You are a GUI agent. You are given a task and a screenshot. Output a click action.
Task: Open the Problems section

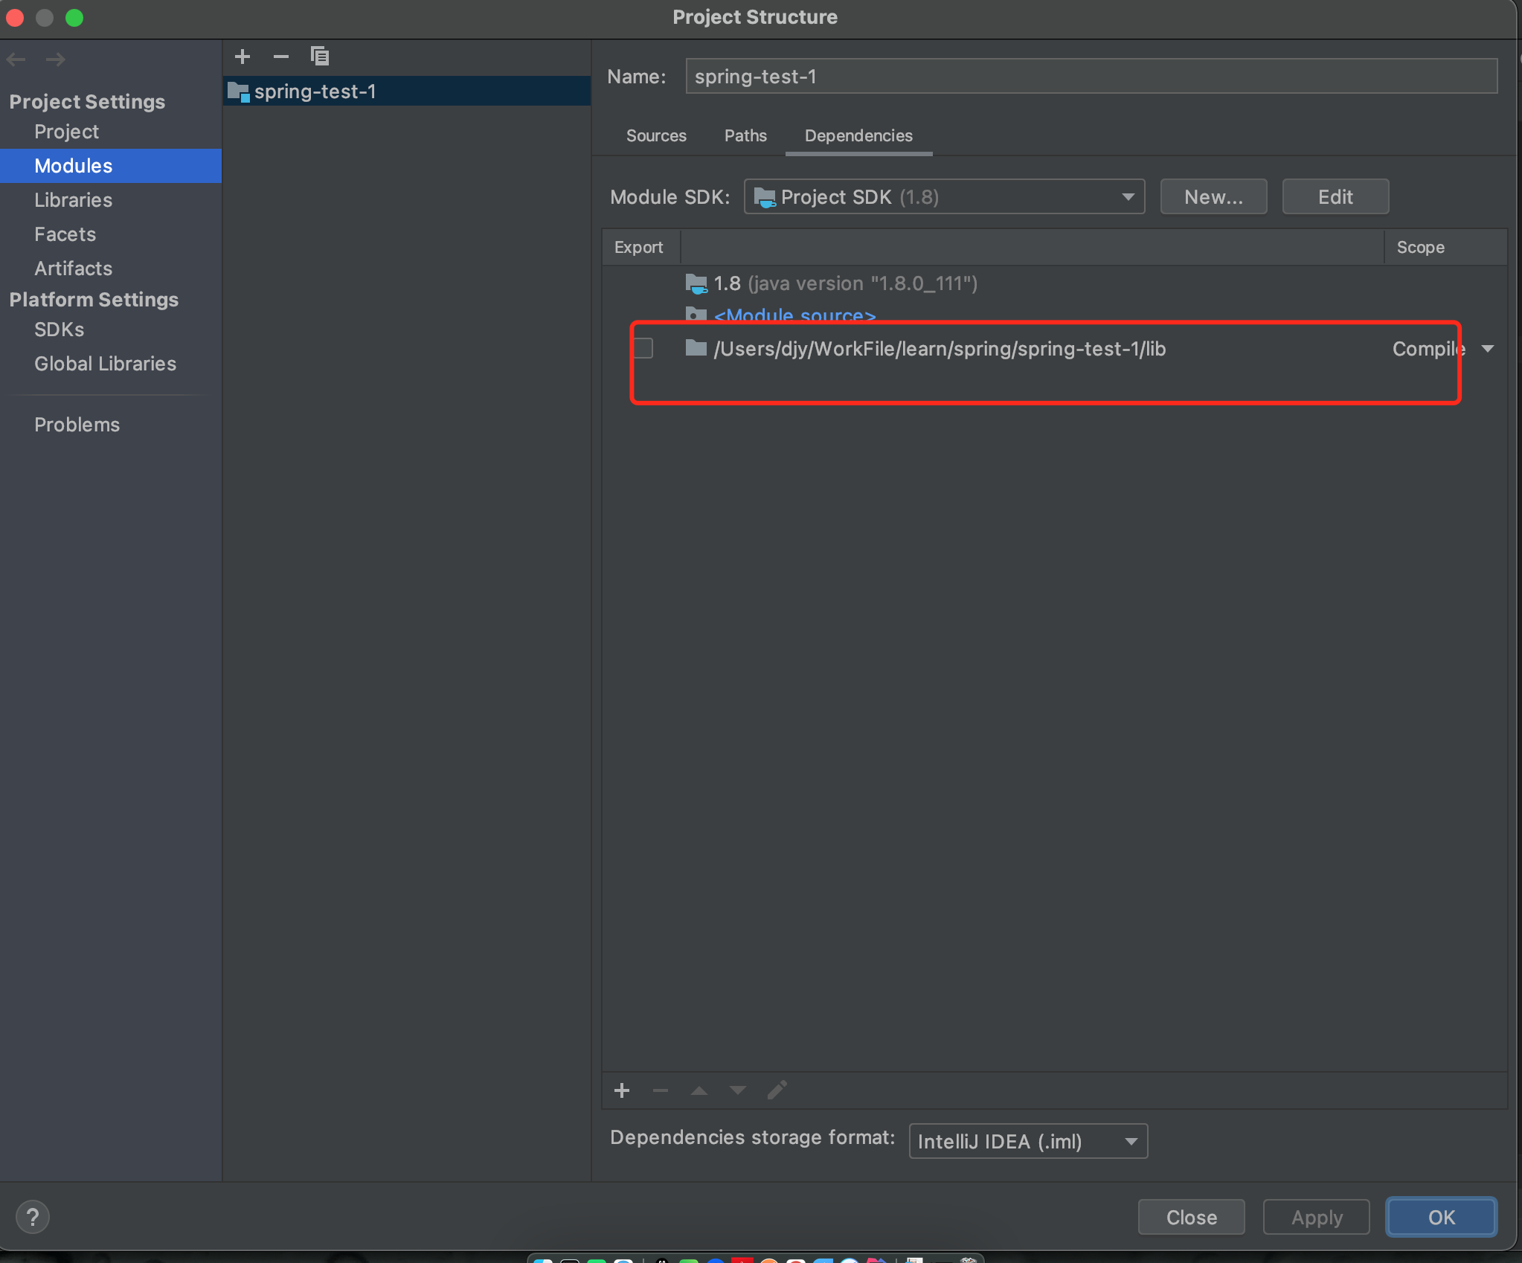click(x=77, y=425)
